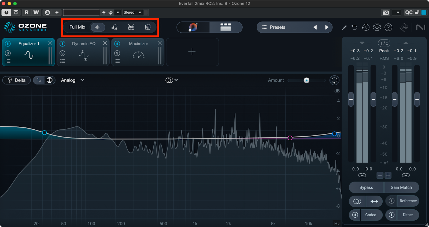
Task: Click the pencil edit icon
Action: point(344,27)
